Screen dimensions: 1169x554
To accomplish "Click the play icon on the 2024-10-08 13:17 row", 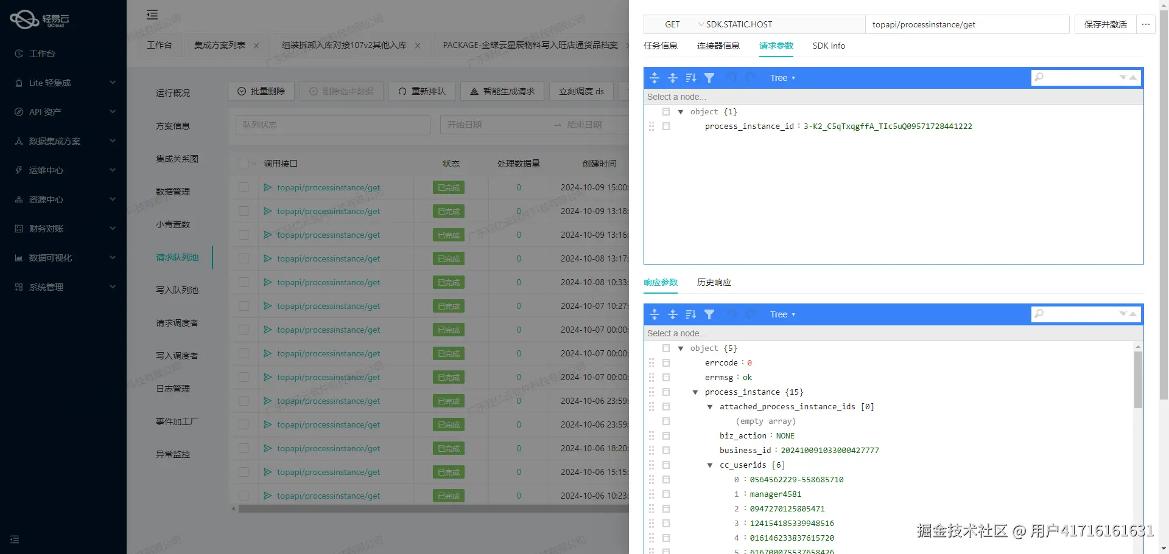I will coord(267,258).
